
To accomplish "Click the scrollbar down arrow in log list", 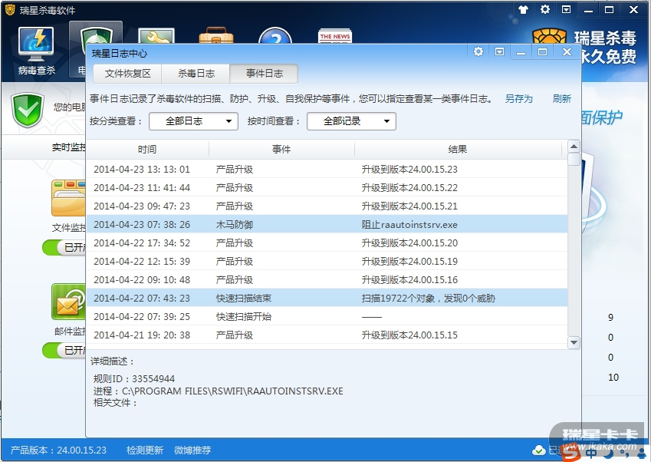I will coord(574,342).
